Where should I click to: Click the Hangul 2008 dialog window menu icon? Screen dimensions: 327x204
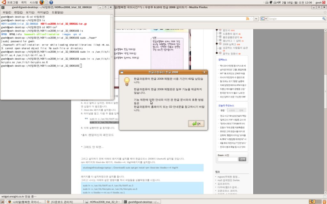(122, 72)
